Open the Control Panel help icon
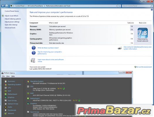The width and height of the screenshot is (154, 117). (x=152, y=10)
